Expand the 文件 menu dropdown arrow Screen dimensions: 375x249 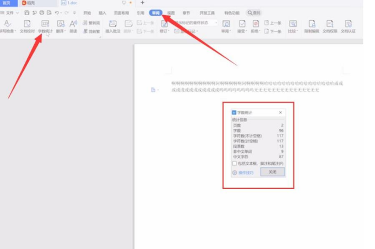[x=17, y=13]
